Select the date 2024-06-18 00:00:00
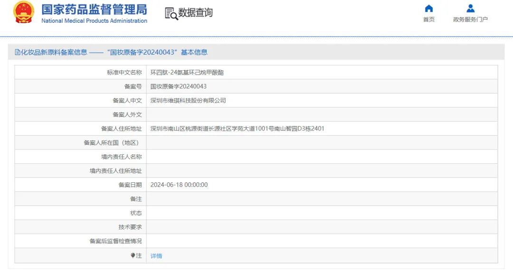 click(179, 185)
